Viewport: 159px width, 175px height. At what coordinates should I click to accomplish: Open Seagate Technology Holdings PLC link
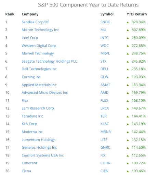coord(50,61)
